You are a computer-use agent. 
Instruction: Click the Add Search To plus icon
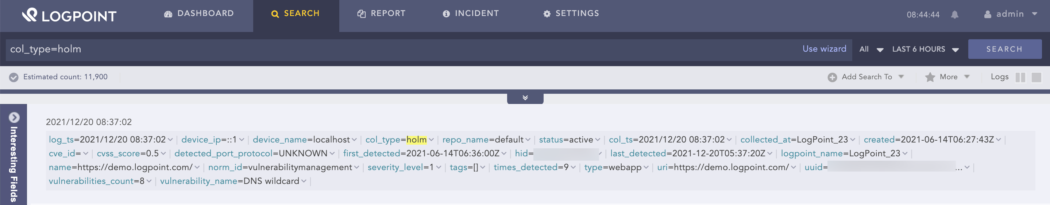(832, 77)
